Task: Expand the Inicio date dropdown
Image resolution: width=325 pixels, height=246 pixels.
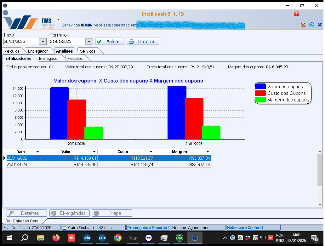Action: point(43,42)
